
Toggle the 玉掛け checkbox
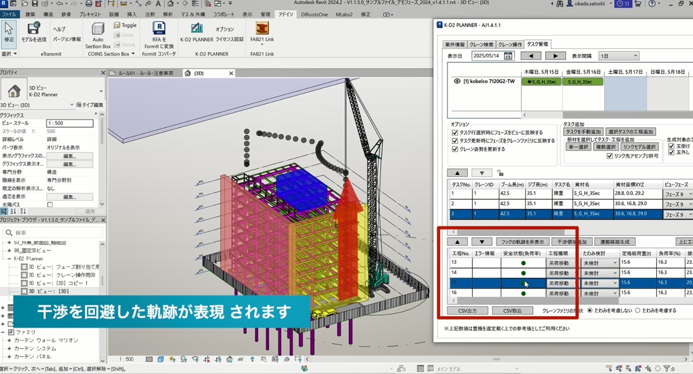coord(671,146)
